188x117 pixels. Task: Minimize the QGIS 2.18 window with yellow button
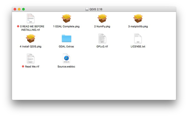click(x=19, y=9)
